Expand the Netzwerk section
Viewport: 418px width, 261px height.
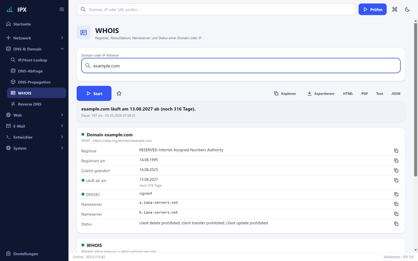[34, 38]
